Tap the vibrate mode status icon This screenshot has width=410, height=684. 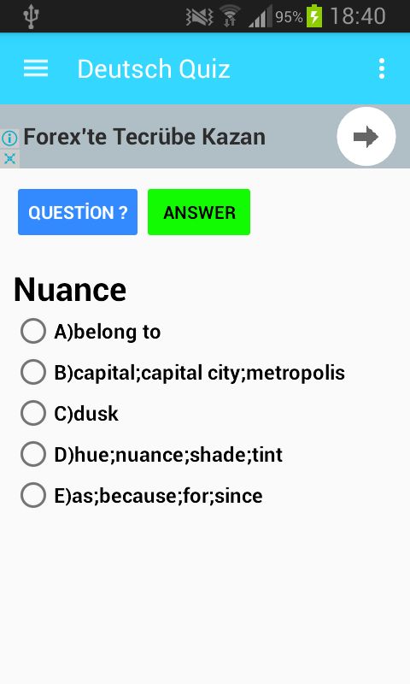200,17
